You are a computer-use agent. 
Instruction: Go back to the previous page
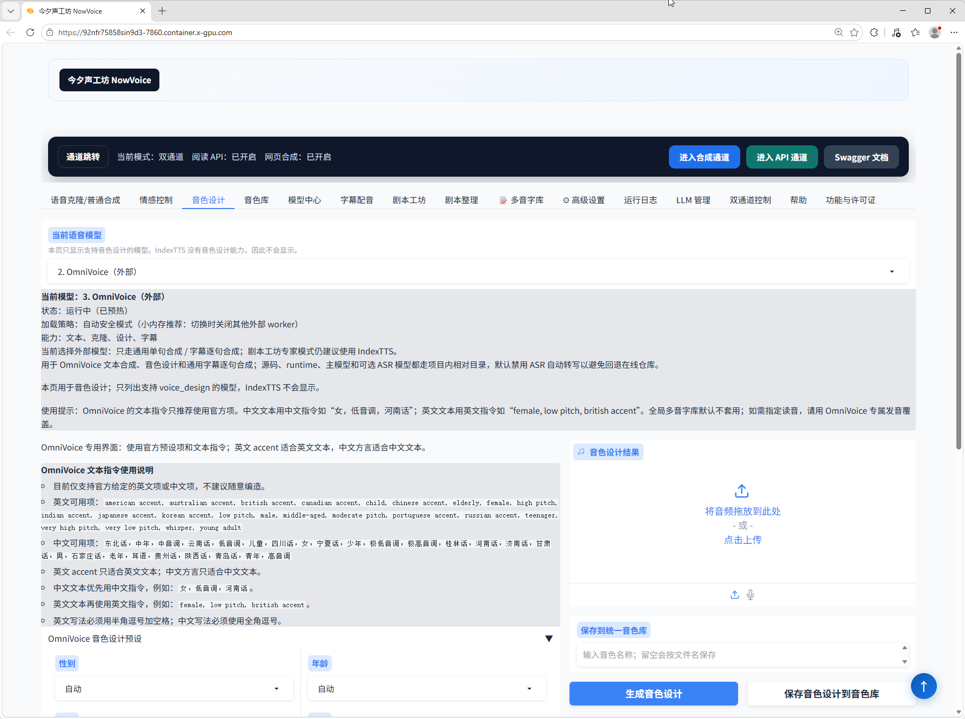coord(11,32)
